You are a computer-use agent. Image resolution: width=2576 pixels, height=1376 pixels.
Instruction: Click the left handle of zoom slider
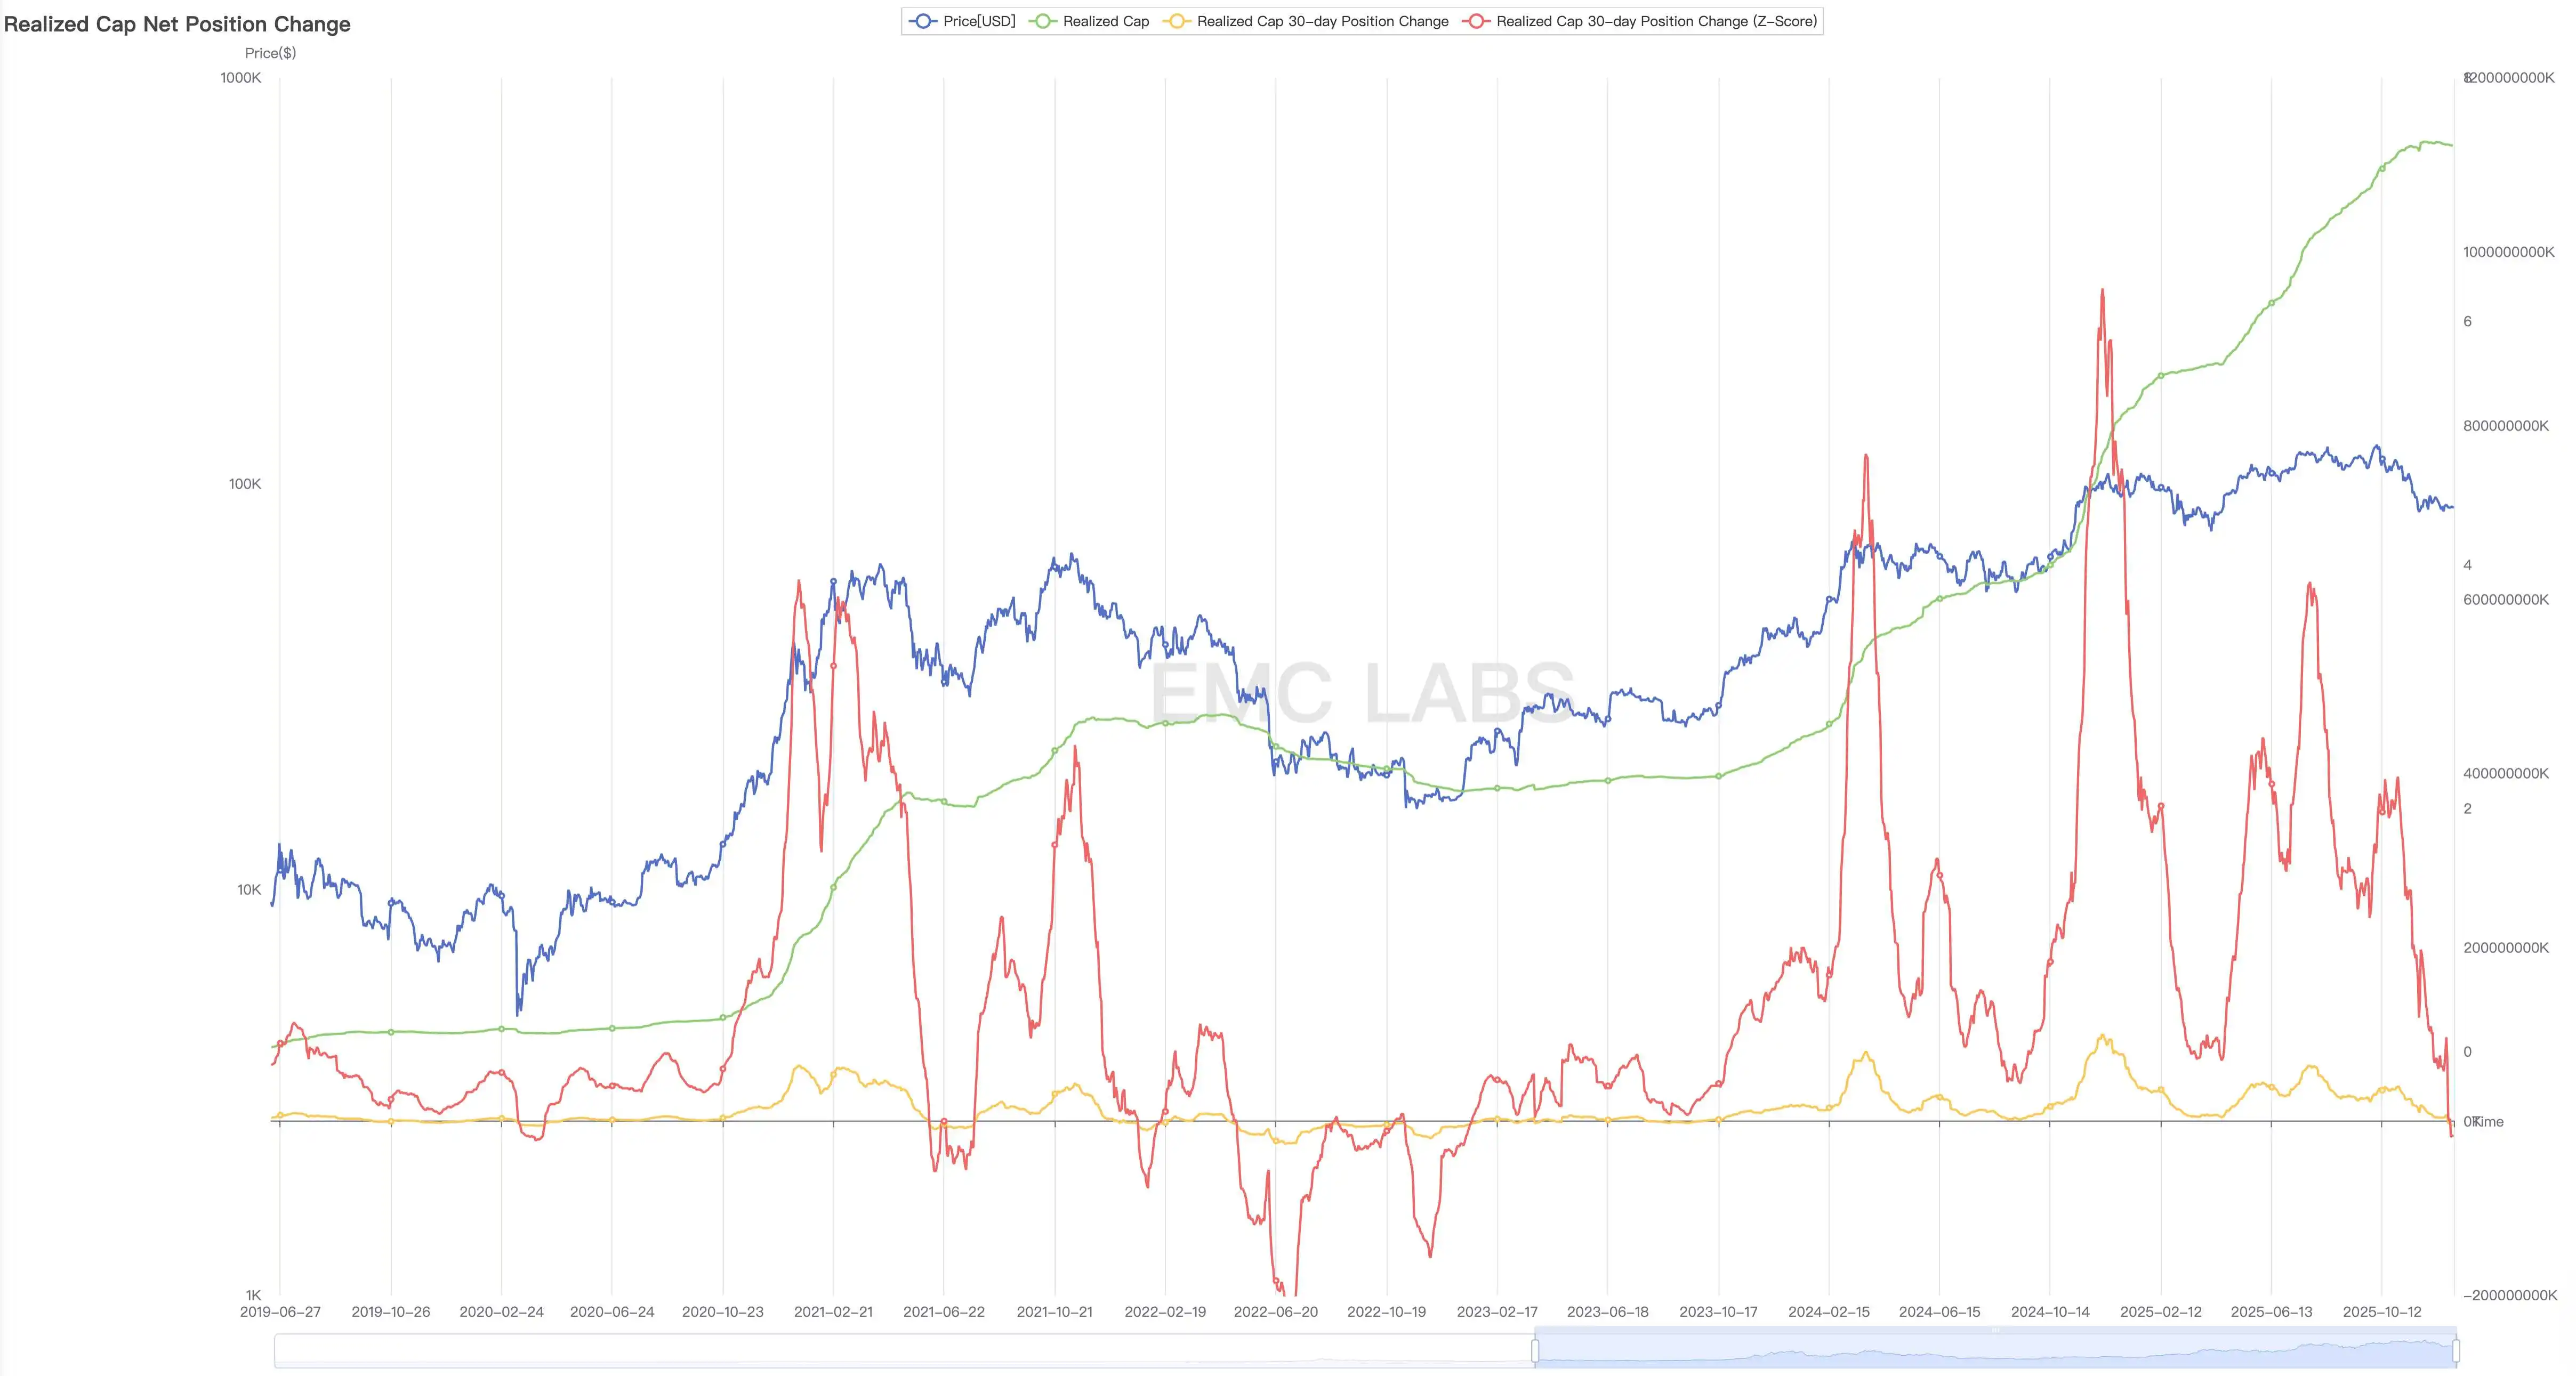pyautogui.click(x=1535, y=1351)
